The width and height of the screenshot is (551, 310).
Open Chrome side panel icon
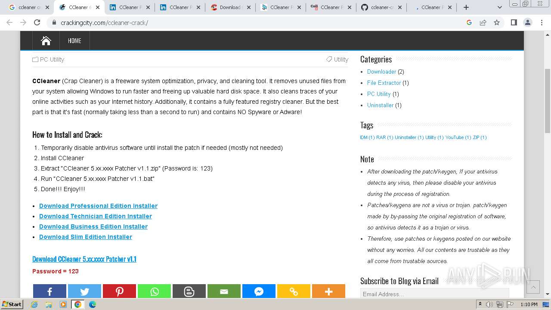click(514, 22)
